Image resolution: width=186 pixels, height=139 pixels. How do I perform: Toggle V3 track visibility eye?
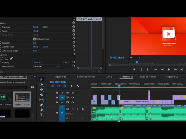point(72,98)
